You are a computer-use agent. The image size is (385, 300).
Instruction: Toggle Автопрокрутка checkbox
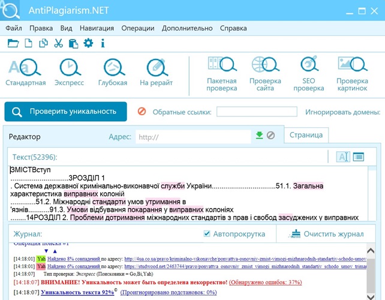coord(207,233)
